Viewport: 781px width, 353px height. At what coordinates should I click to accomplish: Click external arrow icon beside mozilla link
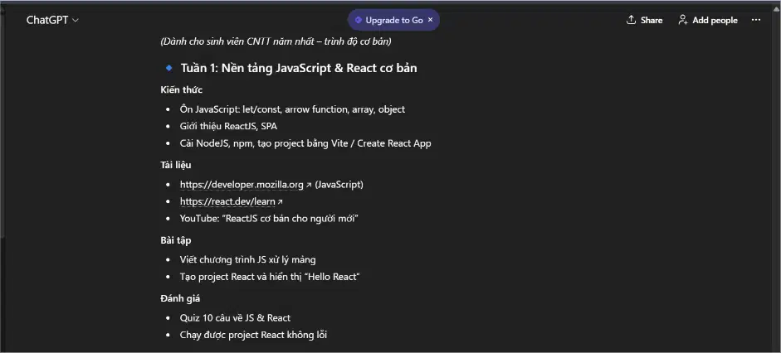pos(308,185)
